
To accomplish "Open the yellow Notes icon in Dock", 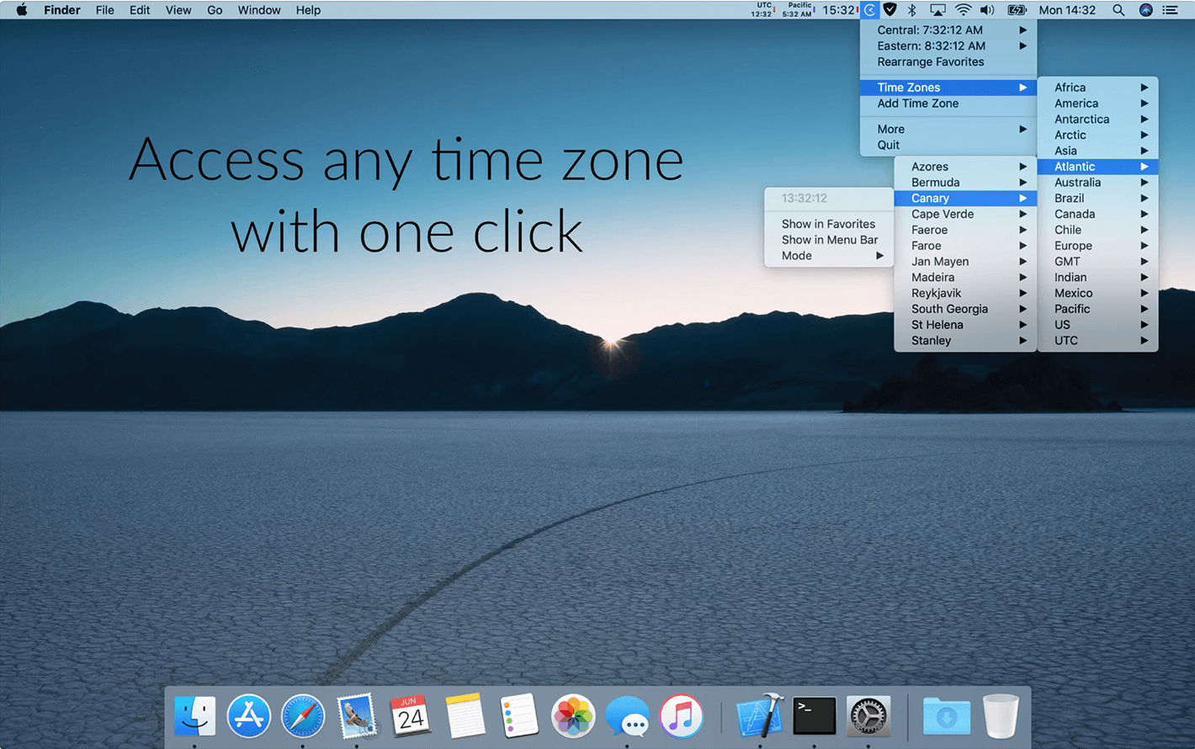I will coord(465,716).
